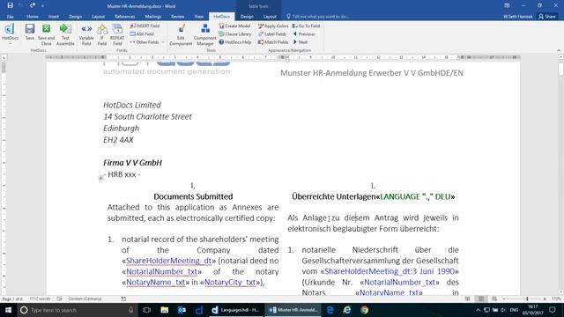Collapse the ribbon with the chevron
The image size is (564, 317).
coord(559,50)
